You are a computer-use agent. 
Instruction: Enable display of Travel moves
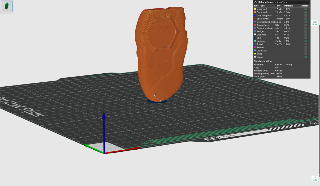tap(305, 44)
